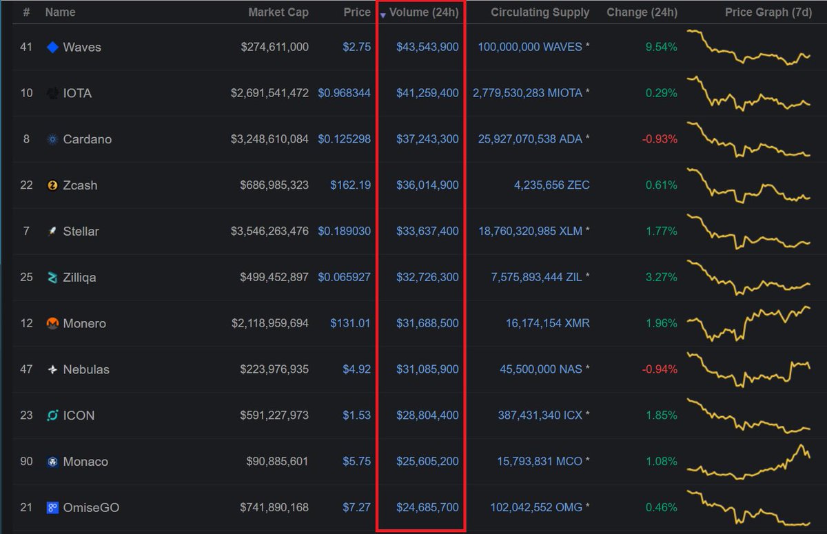Screen dimensions: 827x534
Task: Open the Waves coin page link
Action: [x=82, y=47]
